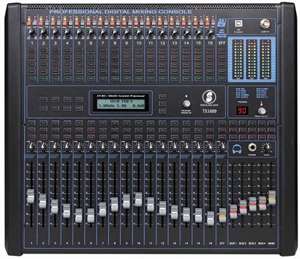Click the gain knob above channel 7 number
This screenshot has height=259, width=300.
pyautogui.click(x=103, y=32)
